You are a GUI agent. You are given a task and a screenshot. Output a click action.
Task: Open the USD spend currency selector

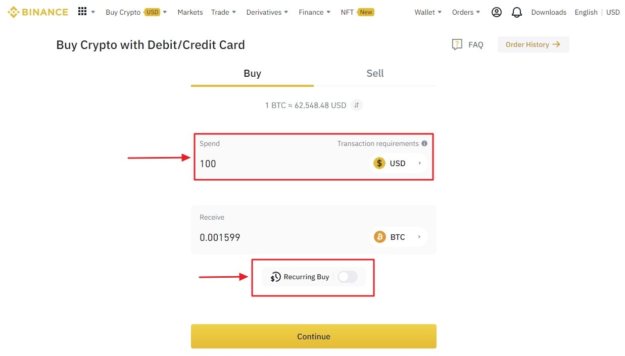click(398, 163)
